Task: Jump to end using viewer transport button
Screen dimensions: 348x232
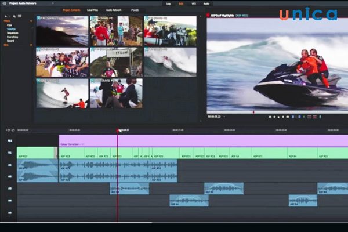Action: coord(288,117)
